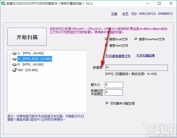Click the app icon in title bar

[3, 3]
